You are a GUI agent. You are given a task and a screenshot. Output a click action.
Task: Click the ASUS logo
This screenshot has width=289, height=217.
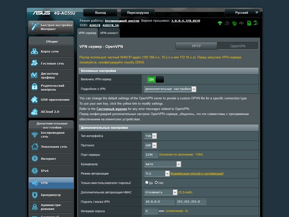coord(41,13)
